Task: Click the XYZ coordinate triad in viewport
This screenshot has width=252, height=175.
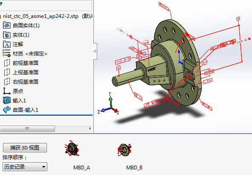Action: pos(109,104)
